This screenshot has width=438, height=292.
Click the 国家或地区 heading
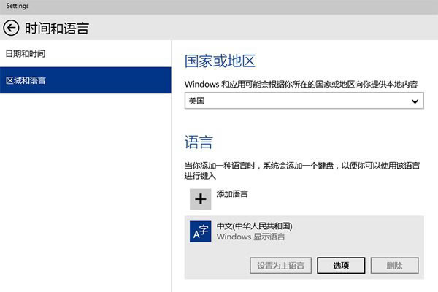tap(220, 61)
